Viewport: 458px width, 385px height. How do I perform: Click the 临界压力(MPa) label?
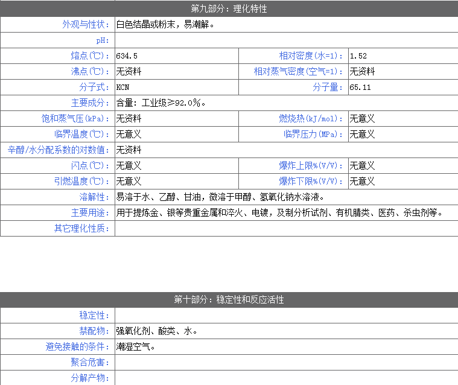(314, 135)
